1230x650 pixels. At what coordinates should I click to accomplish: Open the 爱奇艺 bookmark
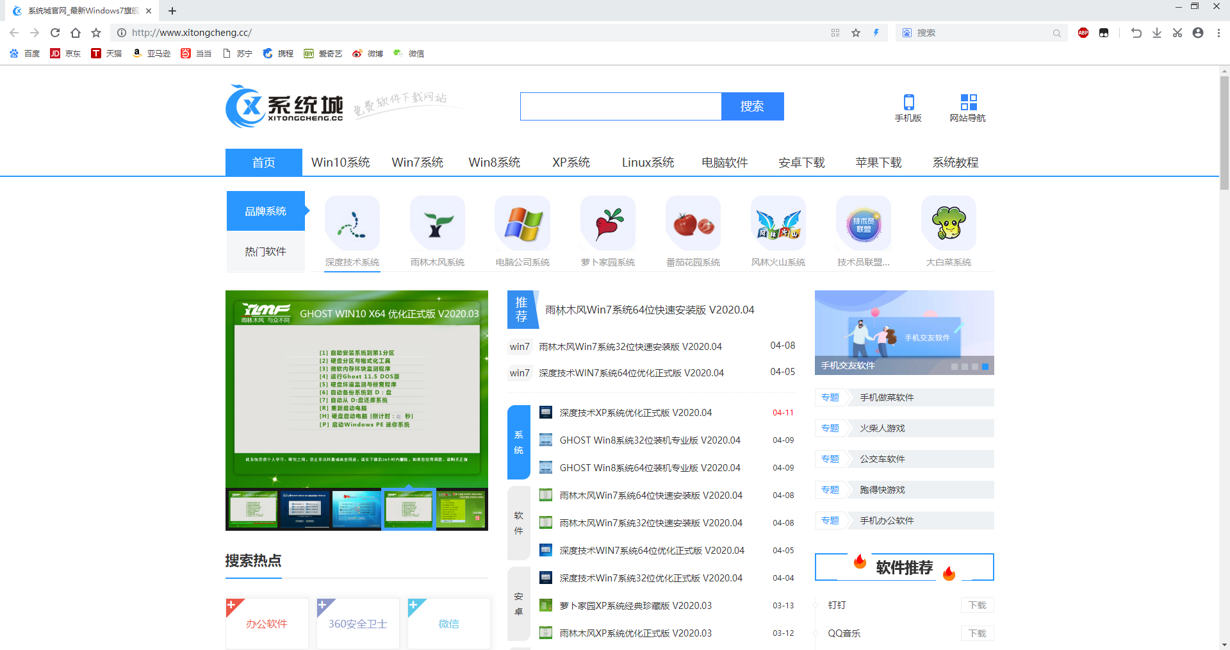click(x=323, y=54)
